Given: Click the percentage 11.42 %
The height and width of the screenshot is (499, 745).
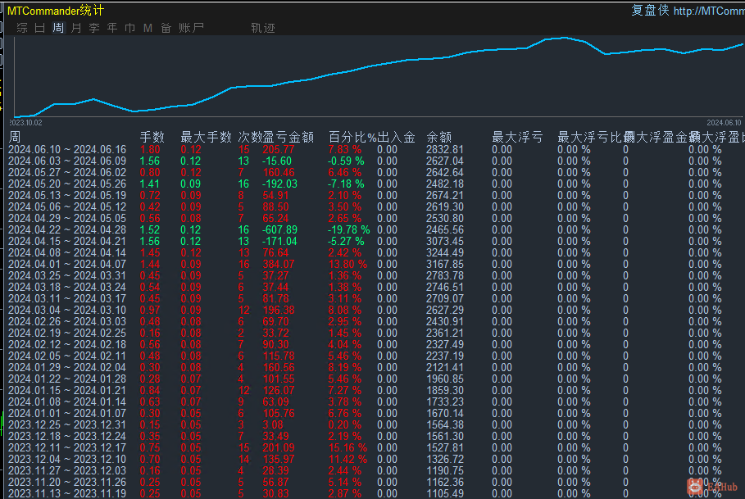Looking at the screenshot, I should 348,460.
